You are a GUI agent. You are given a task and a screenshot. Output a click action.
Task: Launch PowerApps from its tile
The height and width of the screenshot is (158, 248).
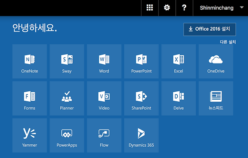67,135
